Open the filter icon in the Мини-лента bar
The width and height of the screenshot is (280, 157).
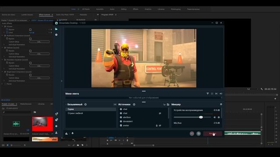pyautogui.click(x=207, y=94)
